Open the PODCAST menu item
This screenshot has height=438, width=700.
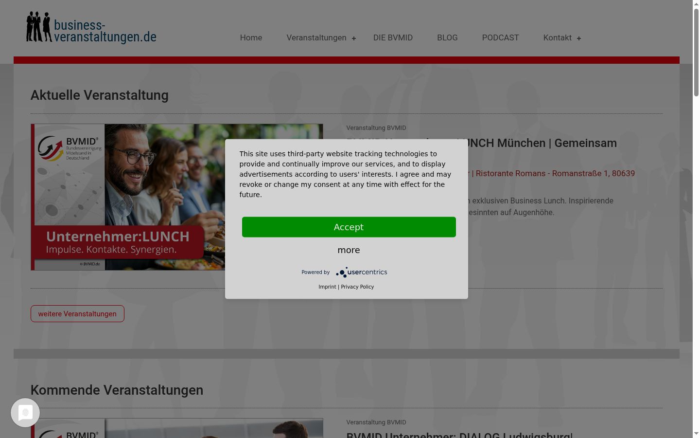pyautogui.click(x=501, y=38)
